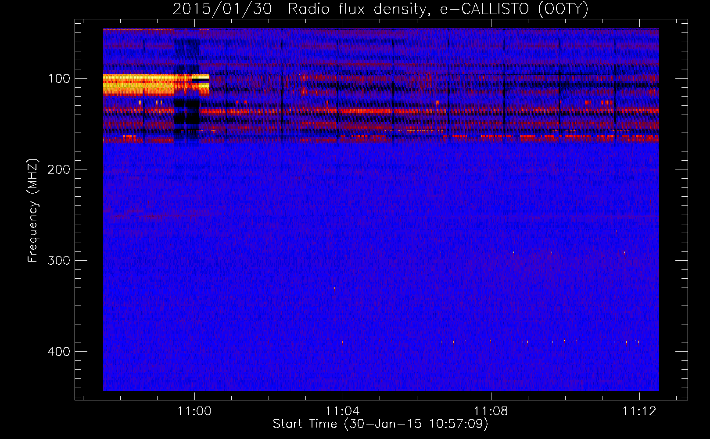Viewport: 710px width, 439px height.
Task: Click the 300 MHz frequency tick label
Action: pos(59,260)
